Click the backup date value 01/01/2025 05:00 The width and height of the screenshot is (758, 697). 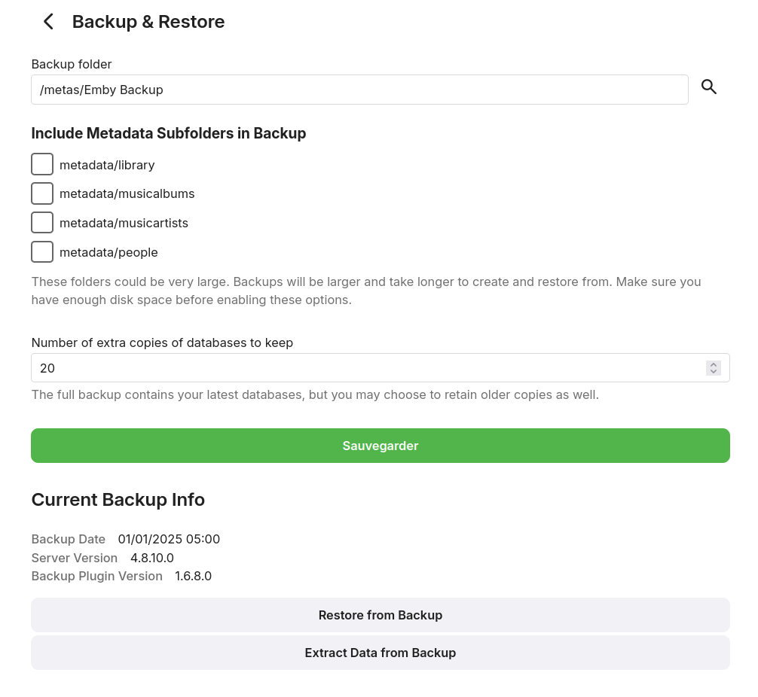tap(169, 539)
